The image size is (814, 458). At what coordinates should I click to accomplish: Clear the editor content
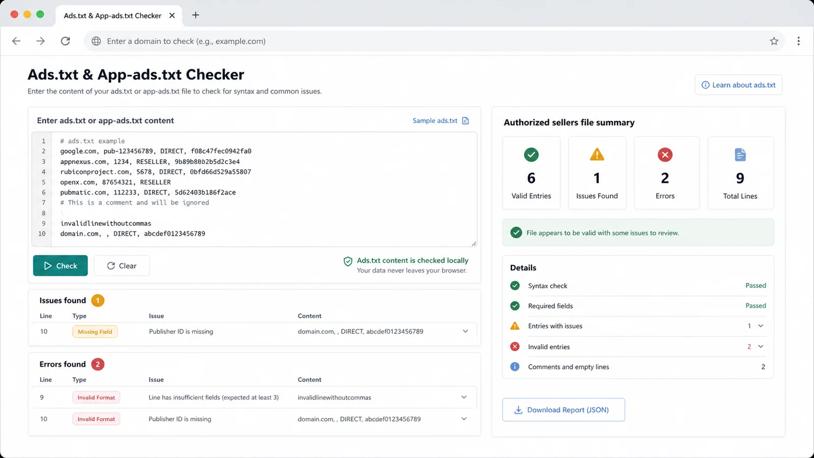click(122, 266)
